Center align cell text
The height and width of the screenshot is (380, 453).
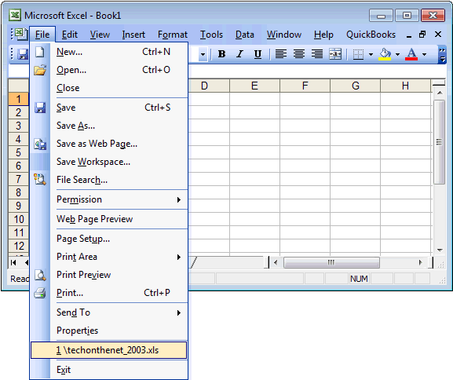pos(299,54)
